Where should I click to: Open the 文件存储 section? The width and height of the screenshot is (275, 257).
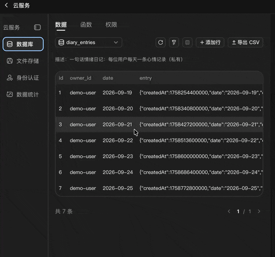23,61
